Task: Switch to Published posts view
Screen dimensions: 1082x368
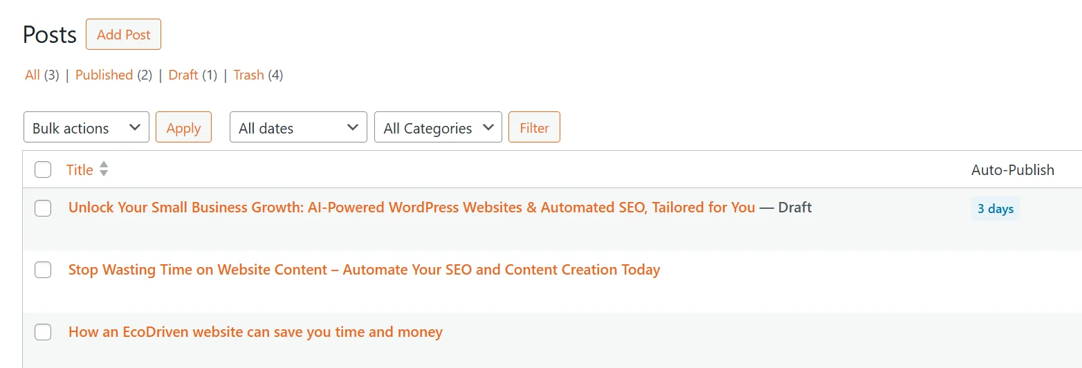Action: [x=104, y=75]
